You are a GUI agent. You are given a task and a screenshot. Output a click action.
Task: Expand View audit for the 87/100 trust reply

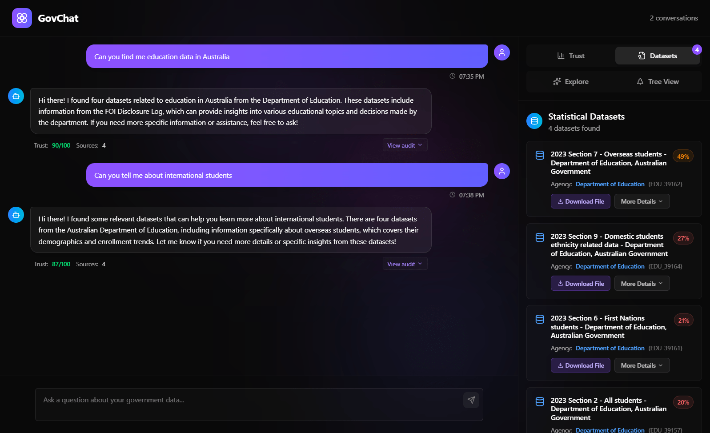[x=405, y=264]
